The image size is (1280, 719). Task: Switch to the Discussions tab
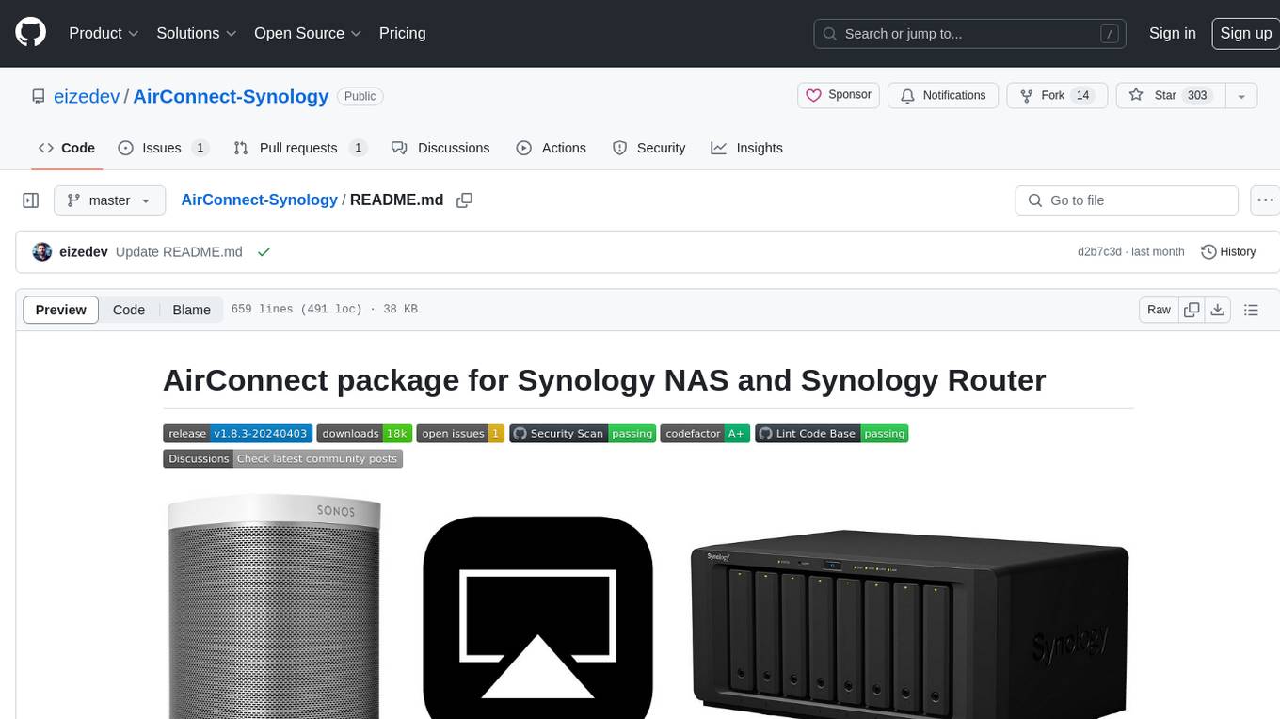[x=440, y=148]
